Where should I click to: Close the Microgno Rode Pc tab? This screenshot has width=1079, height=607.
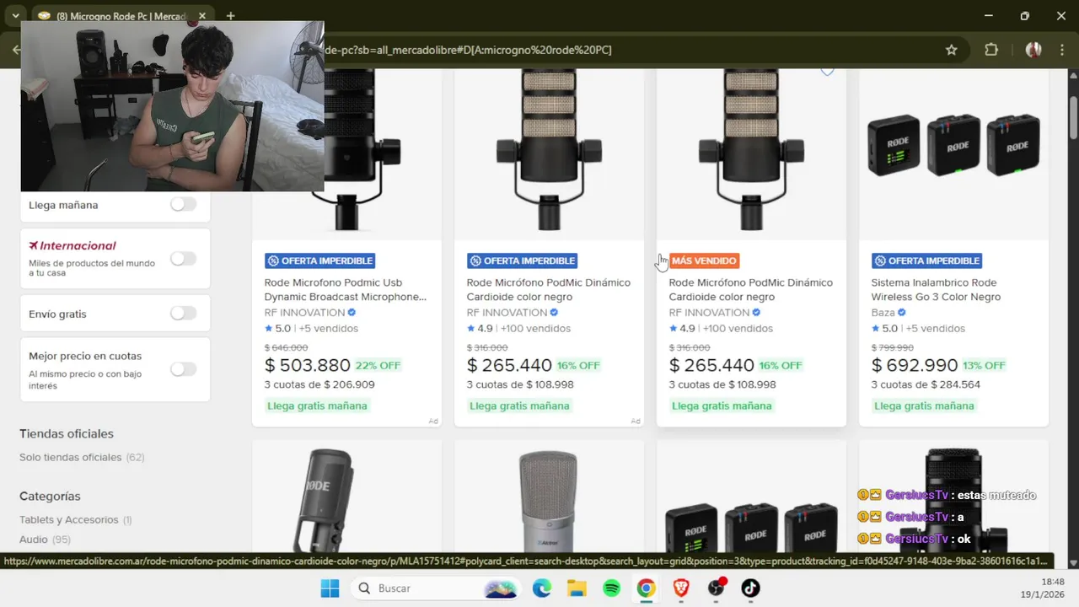pos(202,16)
